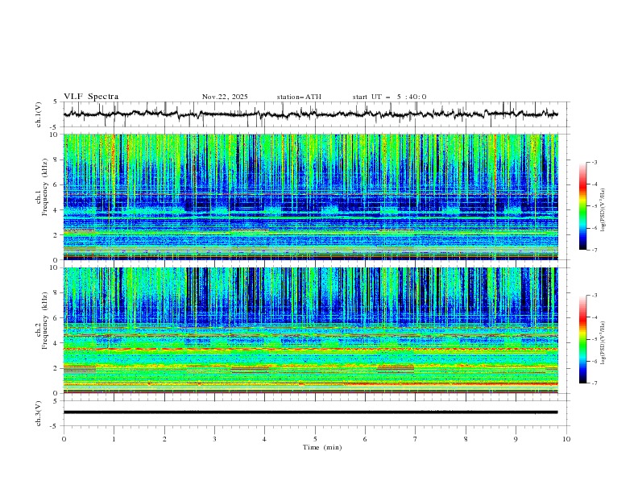The image size is (638, 493).
Task: Click the ch.1 spectrogram panel
Action: pyautogui.click(x=311, y=197)
